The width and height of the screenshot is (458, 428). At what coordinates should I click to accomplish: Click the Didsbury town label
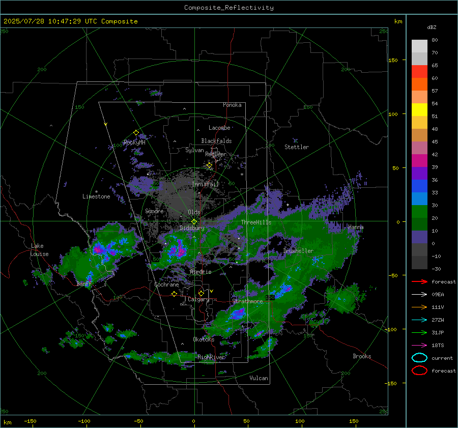point(192,228)
